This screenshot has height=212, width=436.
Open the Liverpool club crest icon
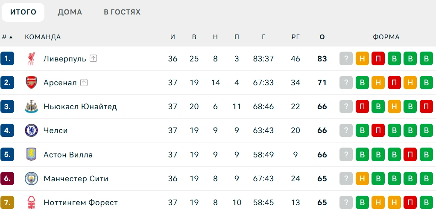pyautogui.click(x=31, y=58)
